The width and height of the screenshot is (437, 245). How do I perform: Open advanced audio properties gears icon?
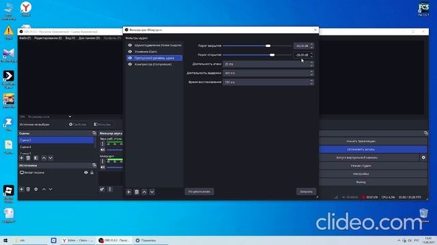[102, 189]
